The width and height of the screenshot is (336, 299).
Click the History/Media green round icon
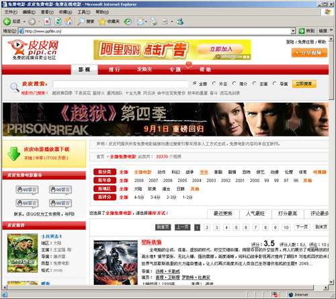coord(128,22)
